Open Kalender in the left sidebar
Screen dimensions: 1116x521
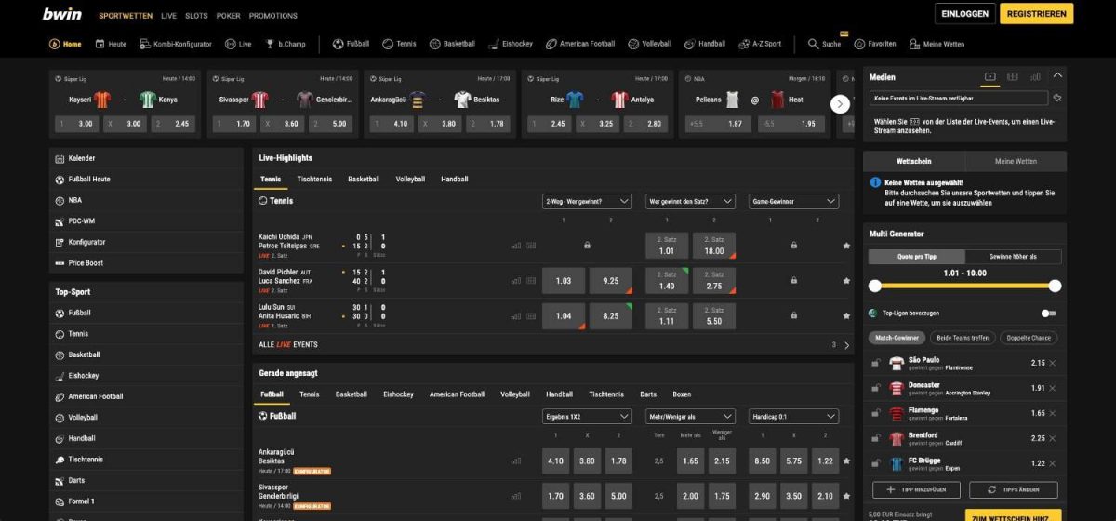82,158
